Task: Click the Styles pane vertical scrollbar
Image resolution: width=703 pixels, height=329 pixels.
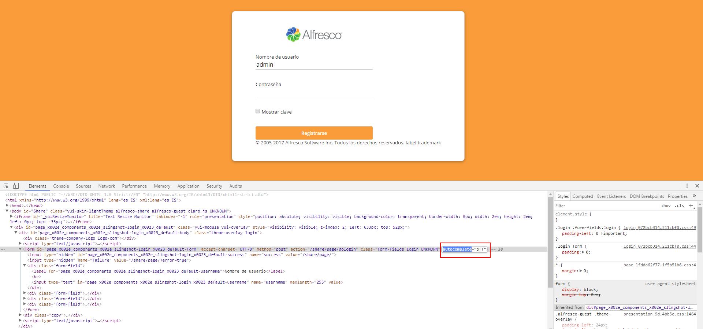Action: [x=700, y=230]
